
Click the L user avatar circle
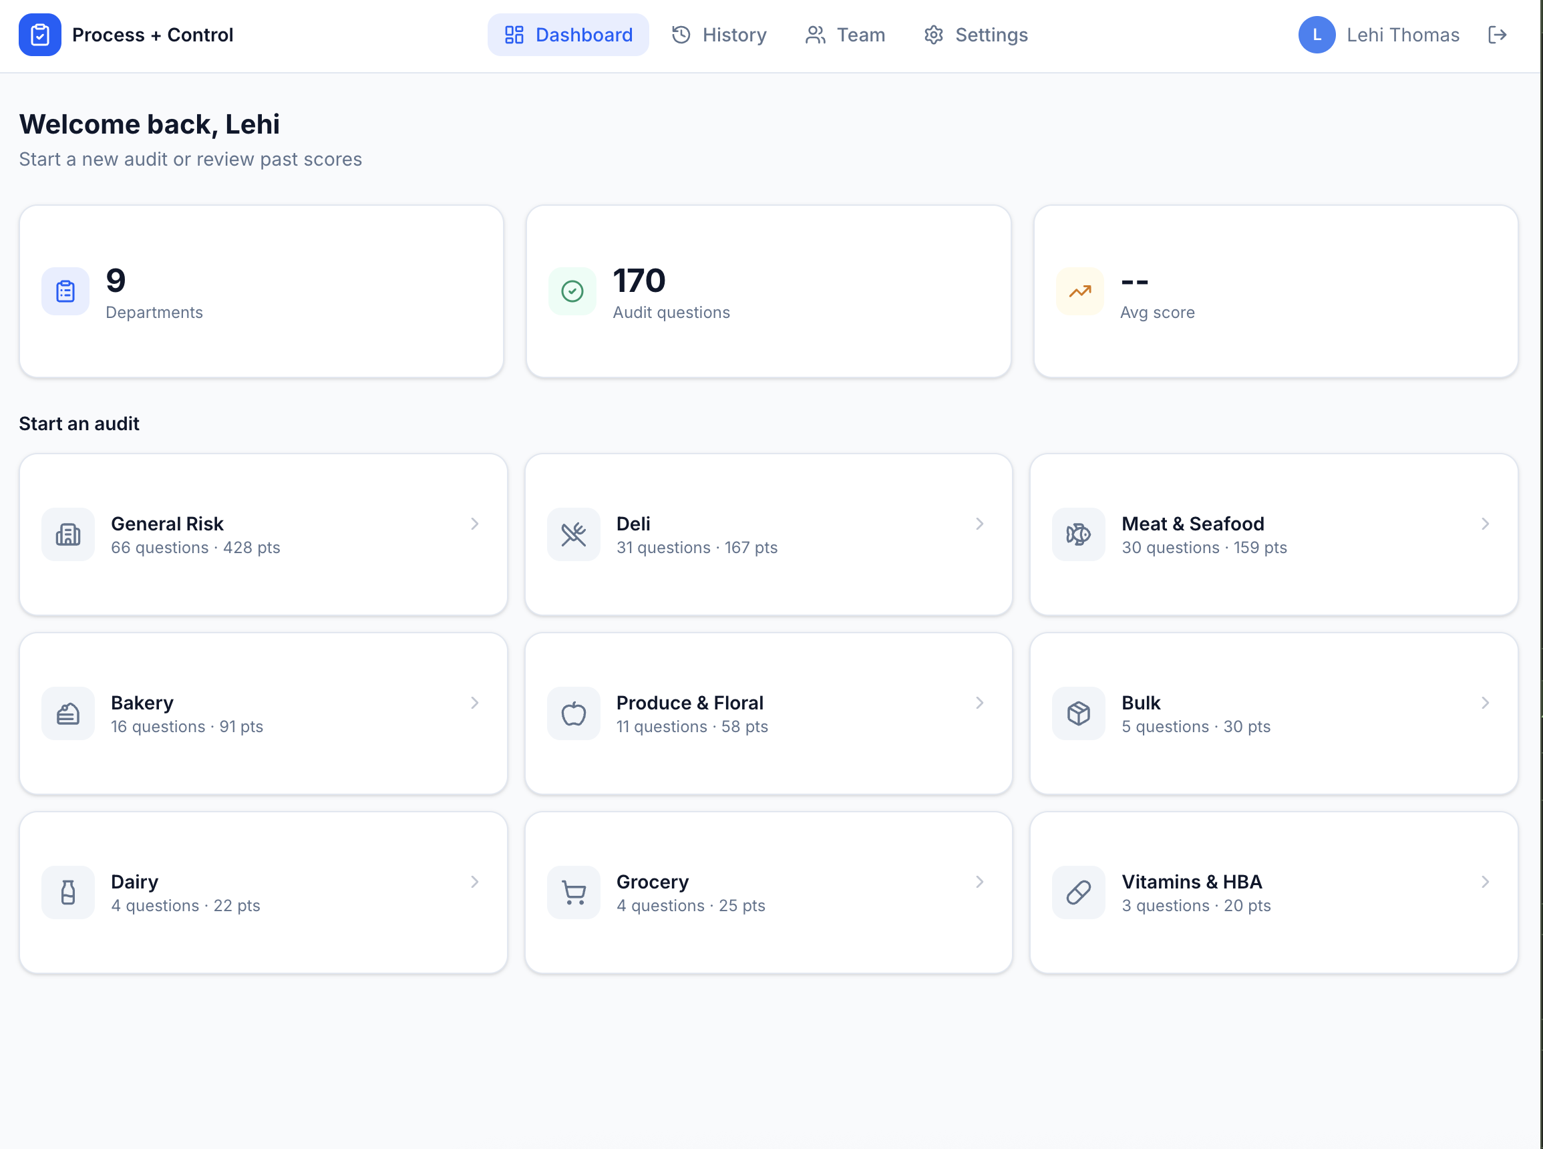click(1317, 35)
